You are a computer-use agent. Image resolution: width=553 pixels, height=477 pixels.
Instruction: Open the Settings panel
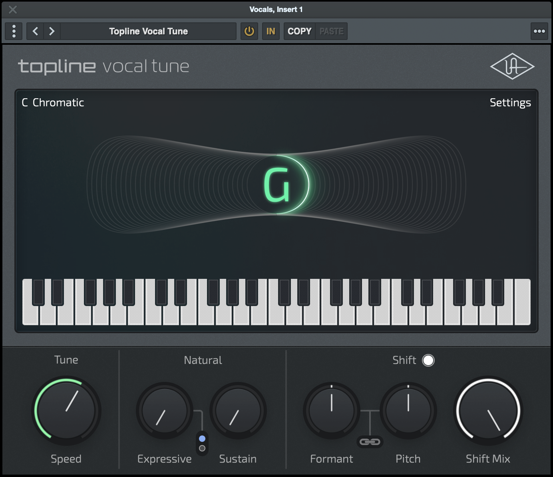click(x=510, y=103)
